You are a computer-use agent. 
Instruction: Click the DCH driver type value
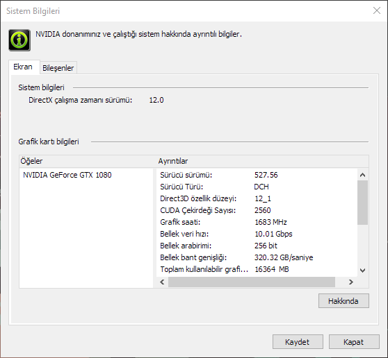pyautogui.click(x=261, y=187)
